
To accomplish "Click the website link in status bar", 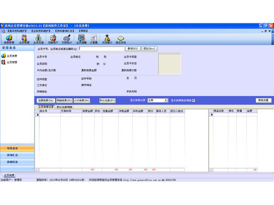I will click(142, 180).
